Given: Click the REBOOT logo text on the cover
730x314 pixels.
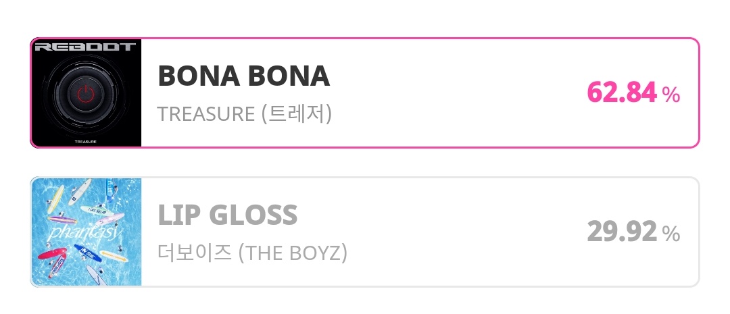Looking at the screenshot, I should pos(85,47).
